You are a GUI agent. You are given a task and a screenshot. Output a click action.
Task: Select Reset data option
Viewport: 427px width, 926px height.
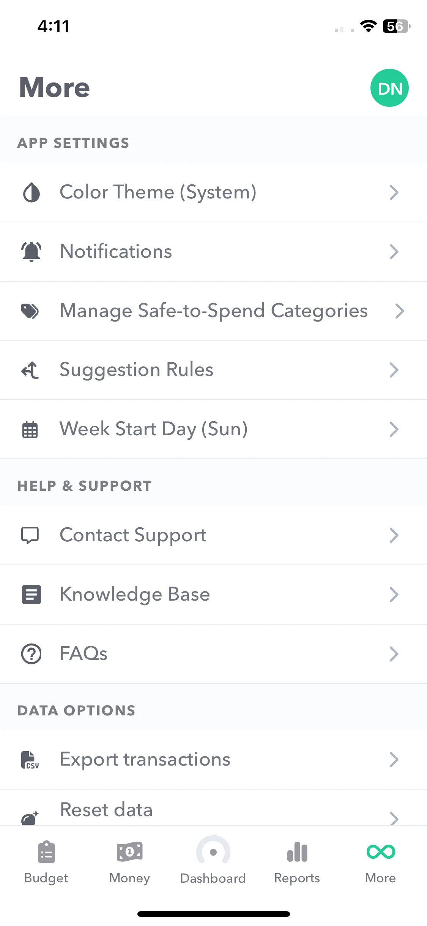coord(213,808)
